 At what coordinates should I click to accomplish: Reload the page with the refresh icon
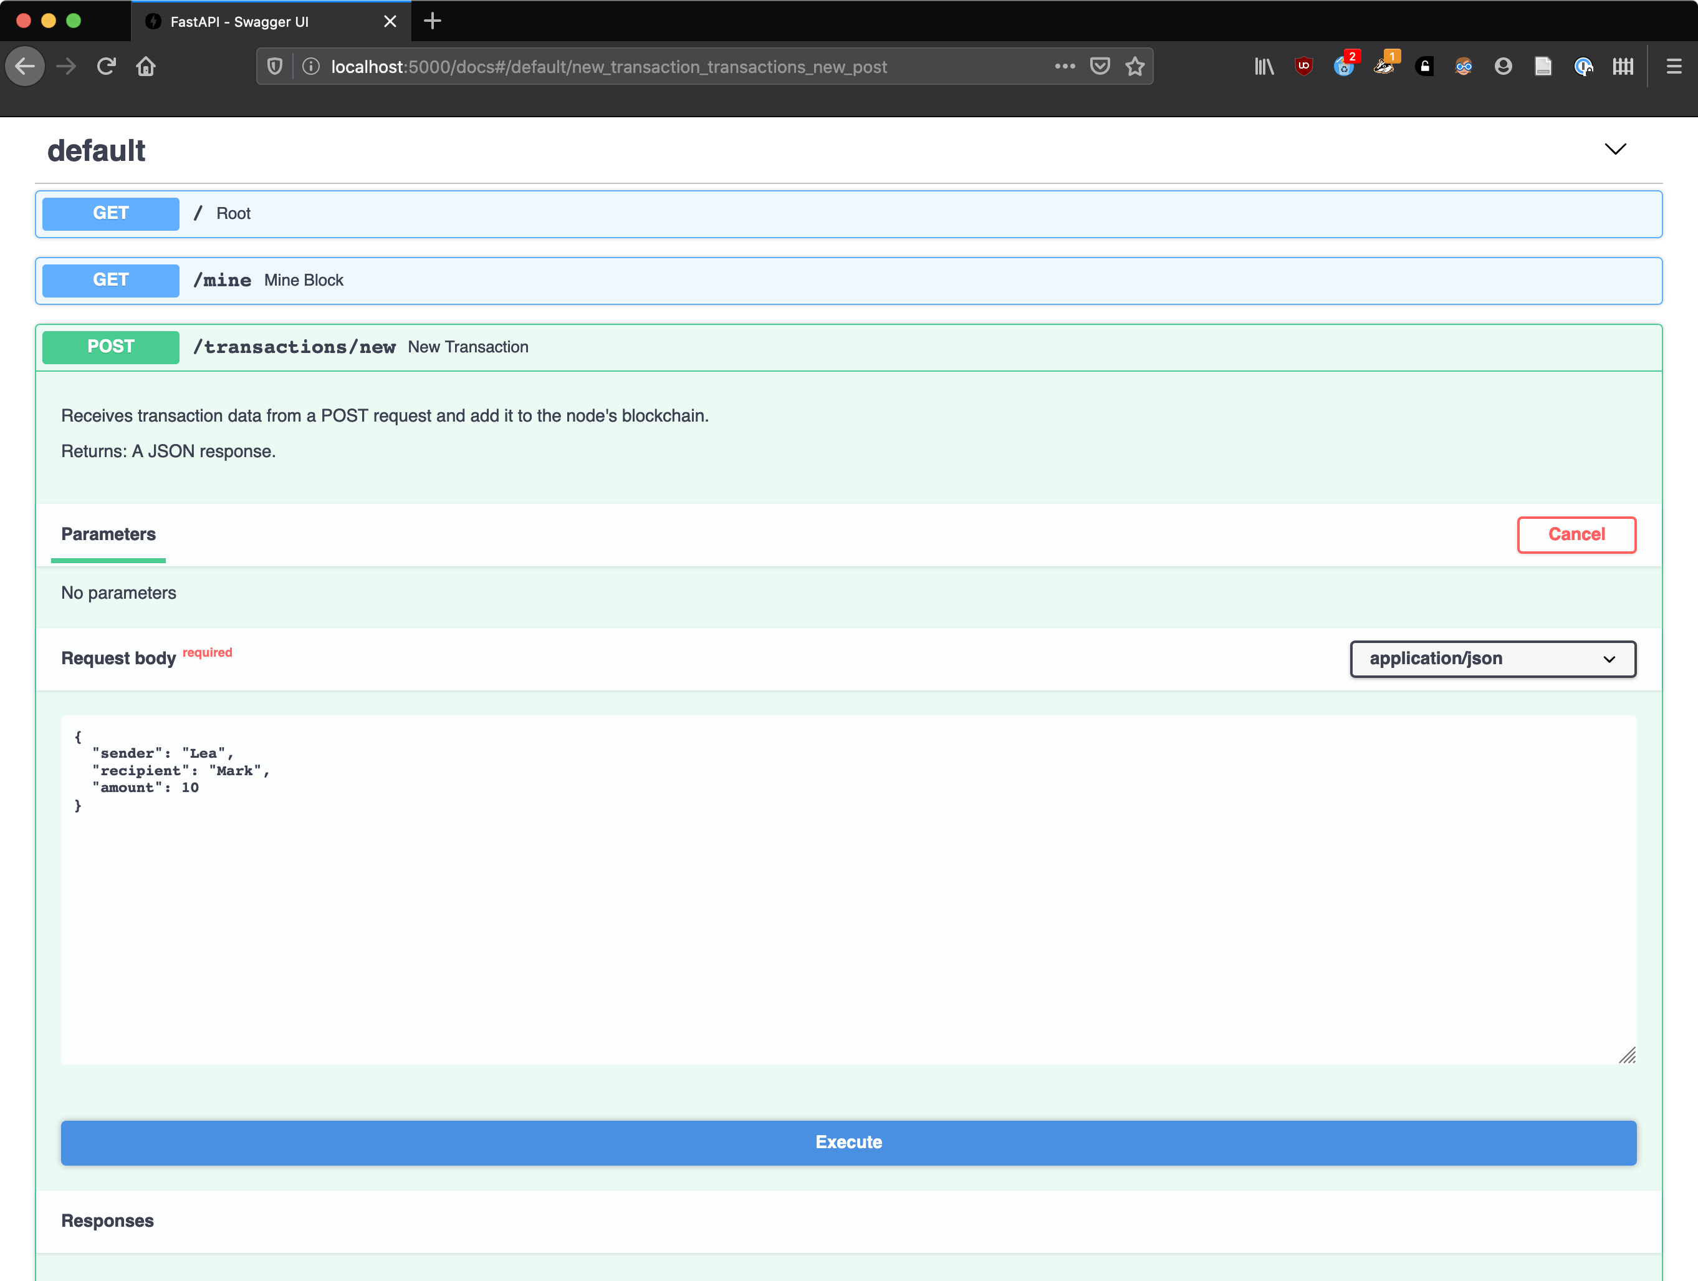(x=107, y=67)
